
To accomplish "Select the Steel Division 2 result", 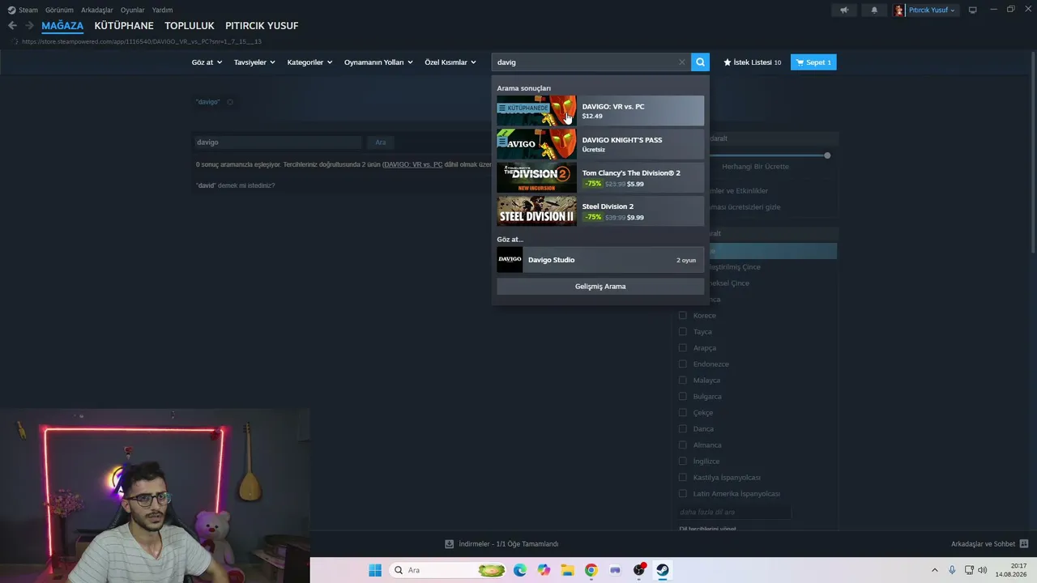I will point(600,211).
